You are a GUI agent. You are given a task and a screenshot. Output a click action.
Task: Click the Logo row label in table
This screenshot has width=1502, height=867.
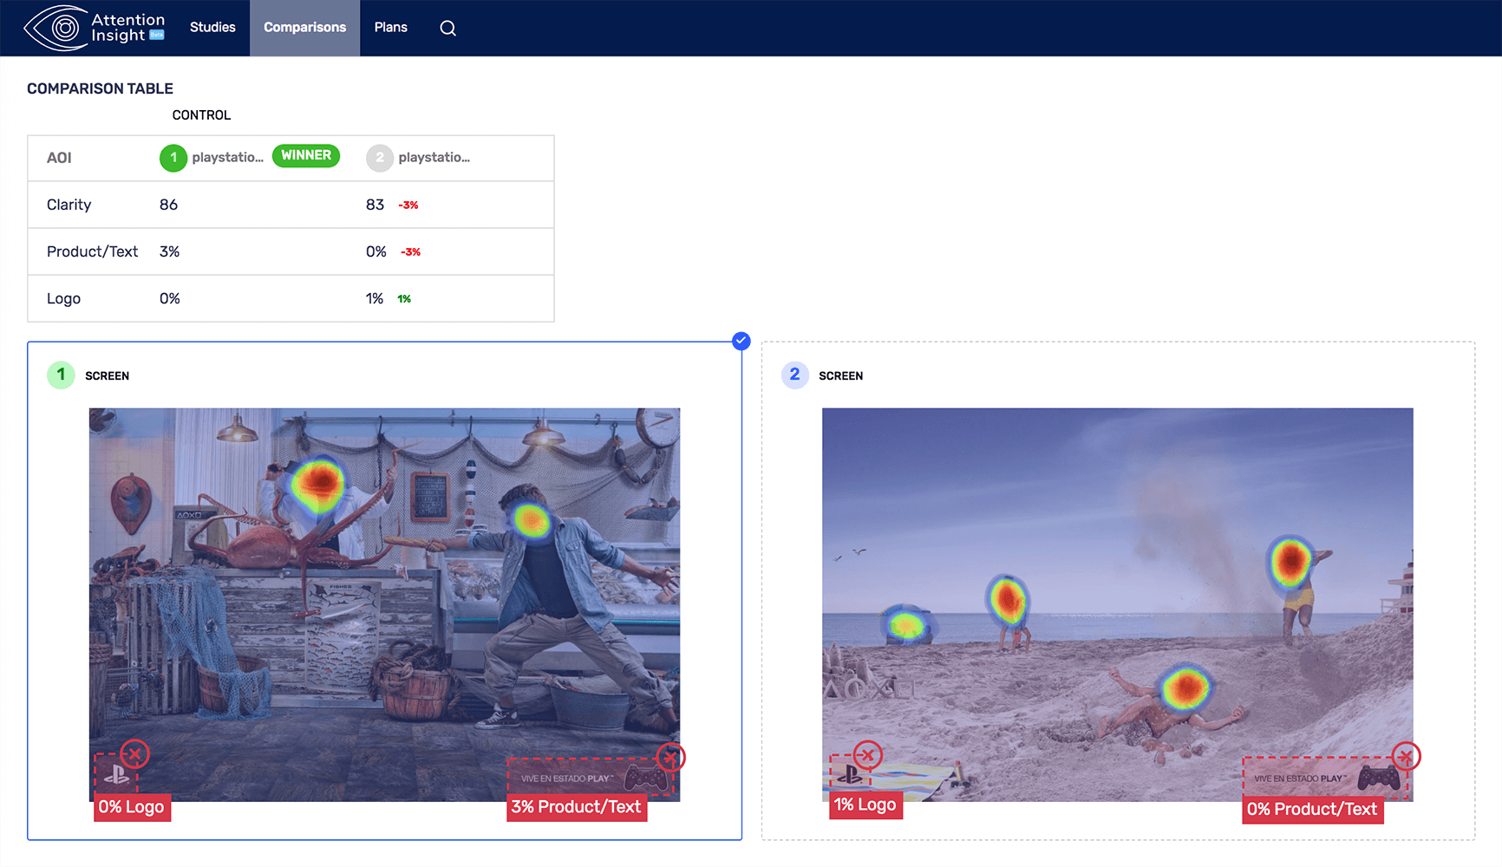click(63, 299)
